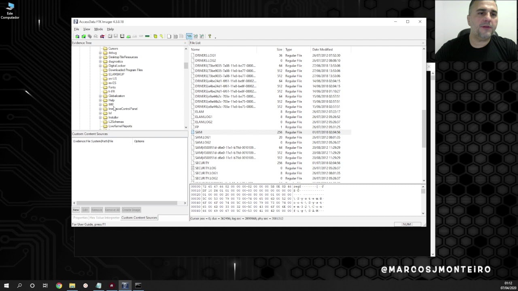Click the Create Image button
Viewport: 518px width, 291px height.
click(131, 210)
